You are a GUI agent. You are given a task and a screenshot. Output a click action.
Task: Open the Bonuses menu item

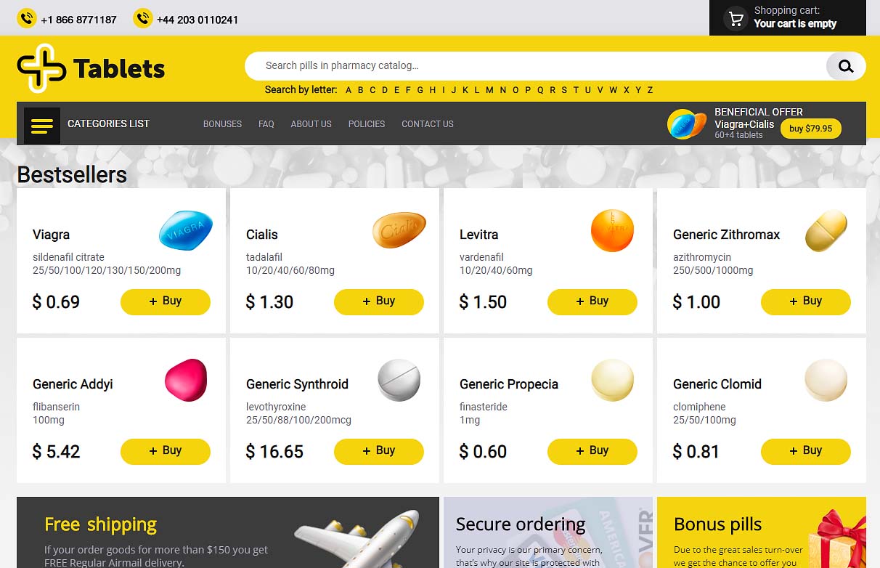point(222,124)
